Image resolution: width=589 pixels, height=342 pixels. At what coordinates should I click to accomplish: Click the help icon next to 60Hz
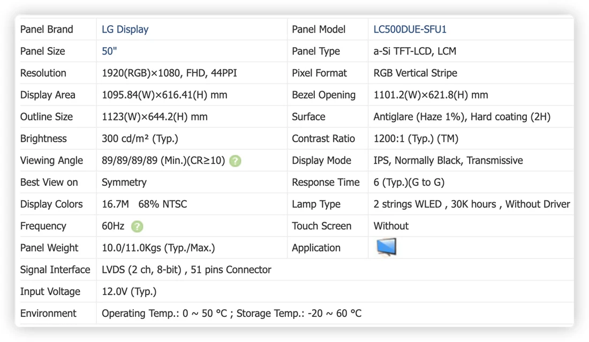pyautogui.click(x=137, y=226)
